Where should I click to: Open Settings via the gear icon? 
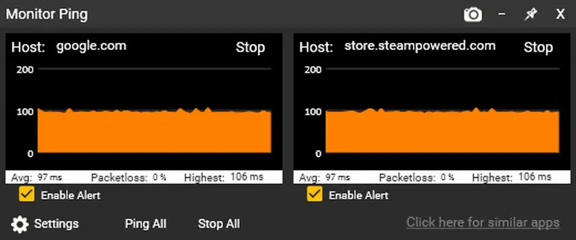(x=20, y=224)
